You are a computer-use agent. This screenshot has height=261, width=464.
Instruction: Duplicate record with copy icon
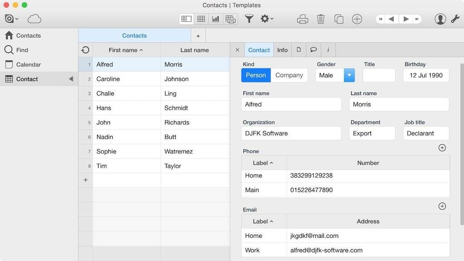(339, 19)
